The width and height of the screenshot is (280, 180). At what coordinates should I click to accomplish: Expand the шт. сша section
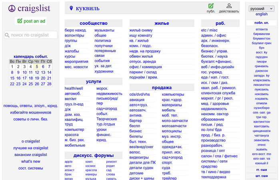pyautogui.click(x=262, y=176)
